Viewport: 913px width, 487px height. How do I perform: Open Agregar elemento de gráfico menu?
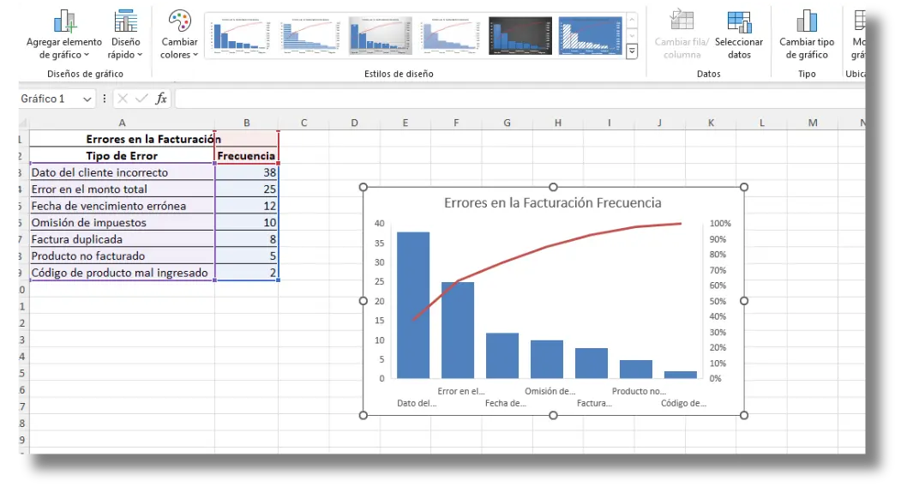[64, 35]
